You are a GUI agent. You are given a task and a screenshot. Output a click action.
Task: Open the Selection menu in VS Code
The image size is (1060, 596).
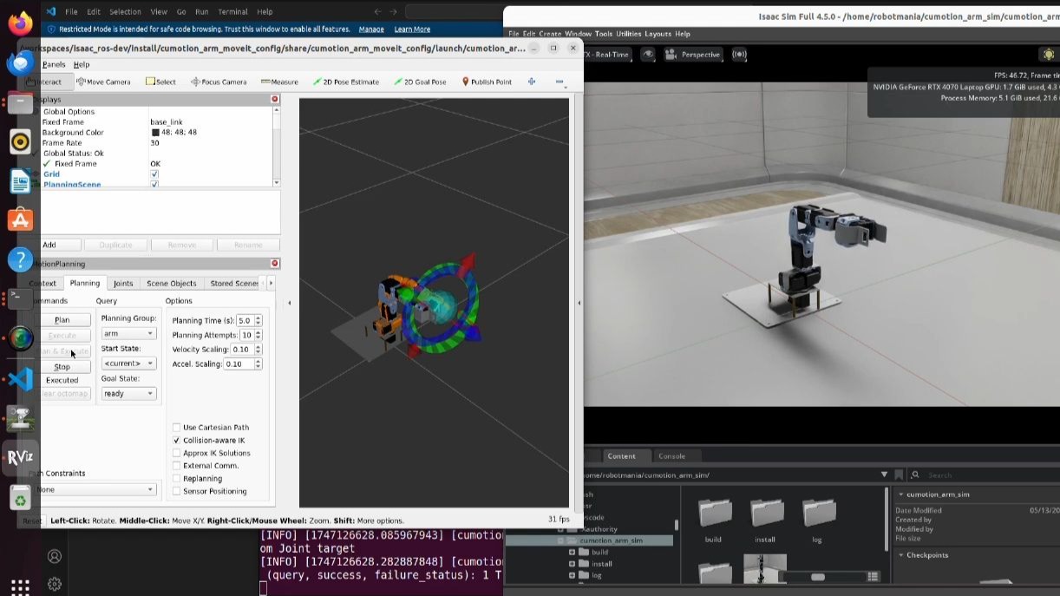click(x=125, y=12)
